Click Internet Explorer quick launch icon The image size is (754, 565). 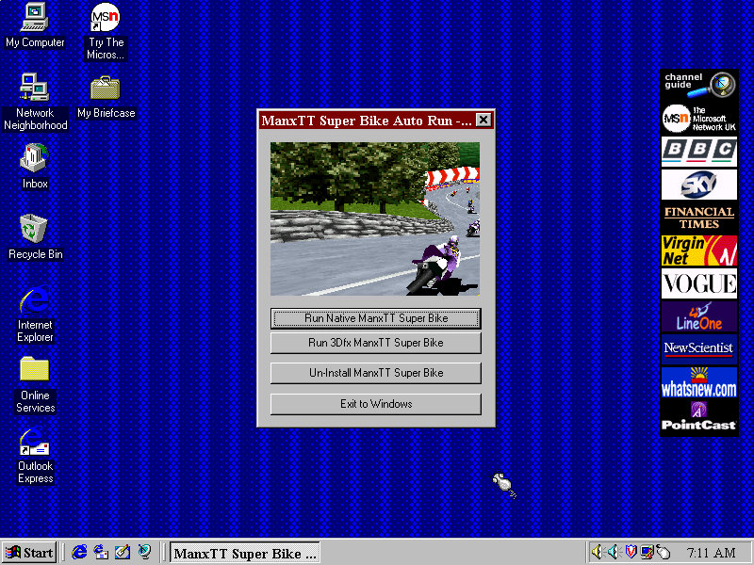point(80,553)
